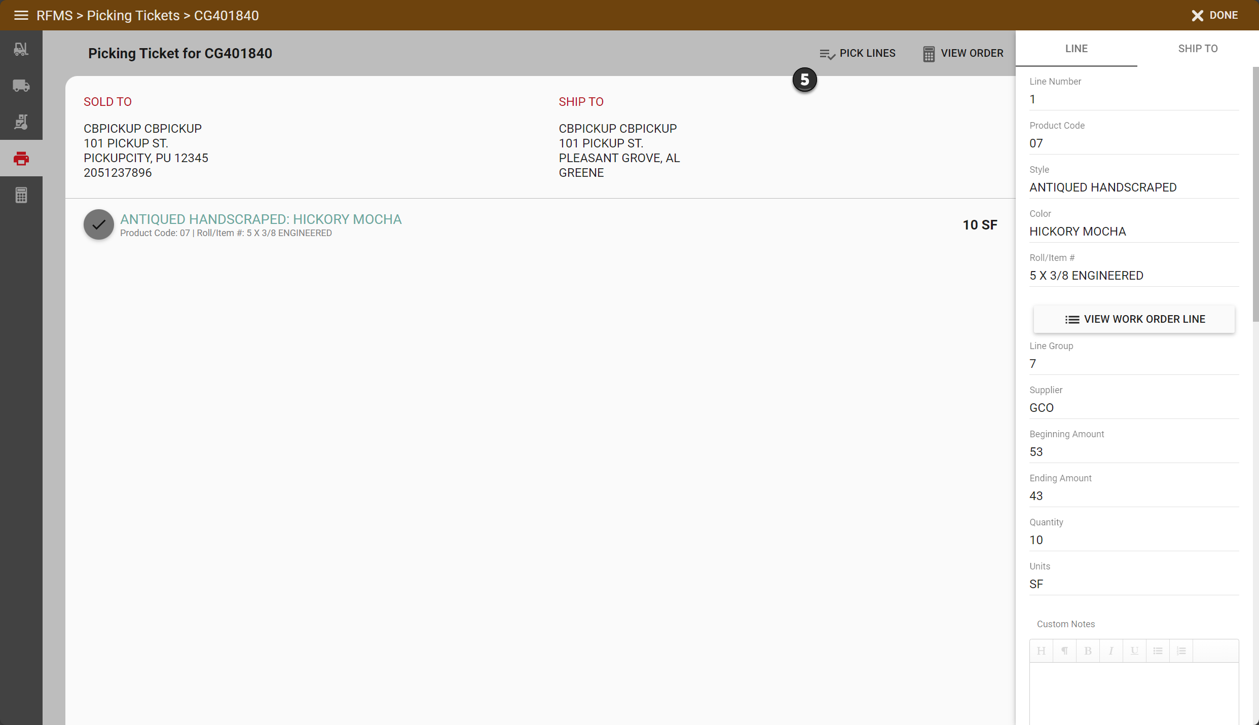Click the VIEW WORK ORDER LINE button

tap(1134, 319)
